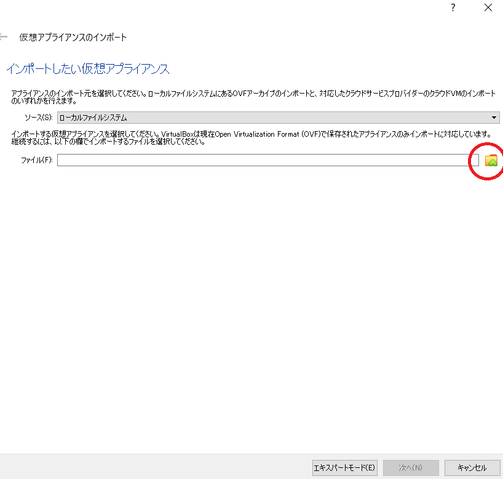Click the back arrow beside the wizard title

coord(4,37)
